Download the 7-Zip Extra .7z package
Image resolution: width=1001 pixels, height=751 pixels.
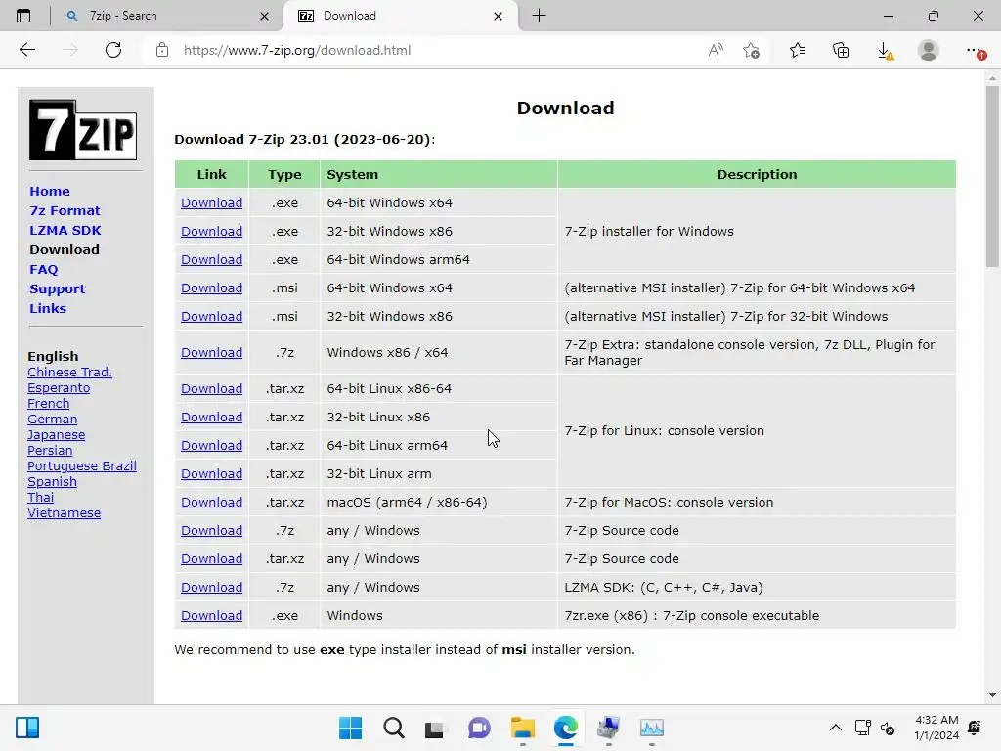(x=211, y=352)
